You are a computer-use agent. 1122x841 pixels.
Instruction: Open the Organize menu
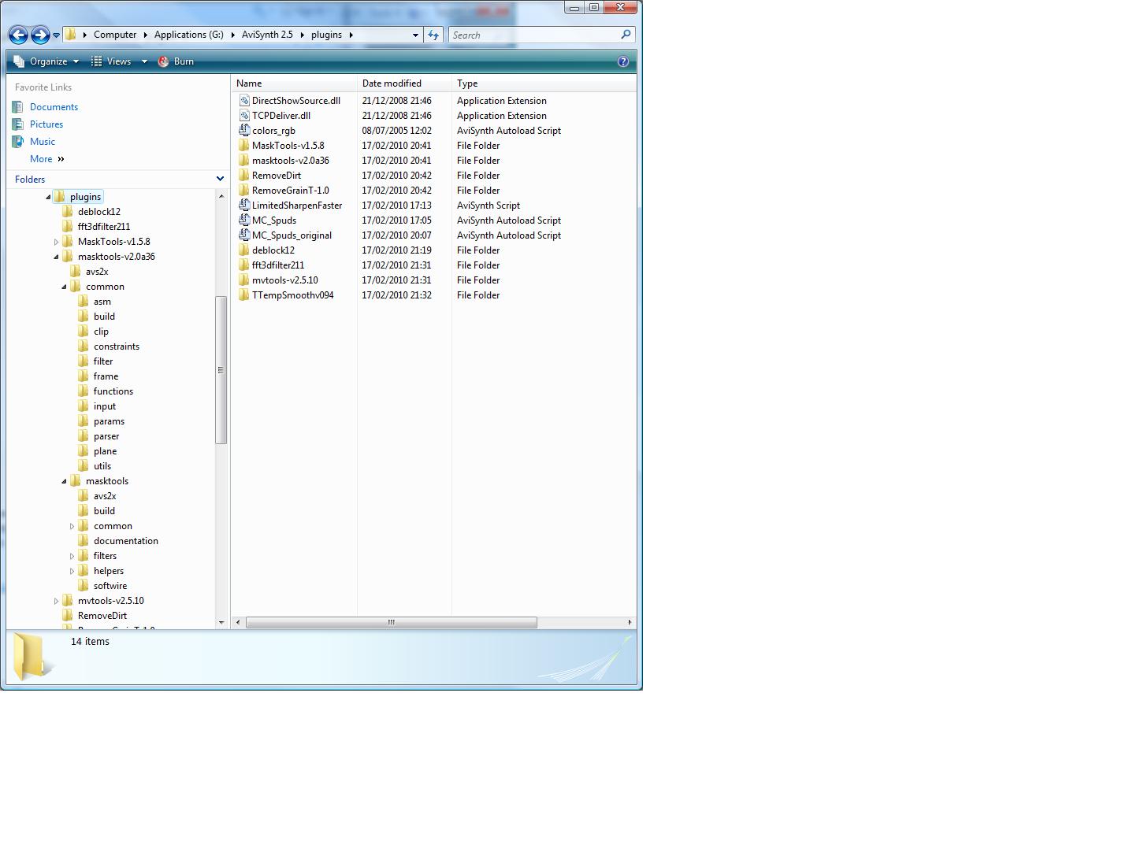46,61
